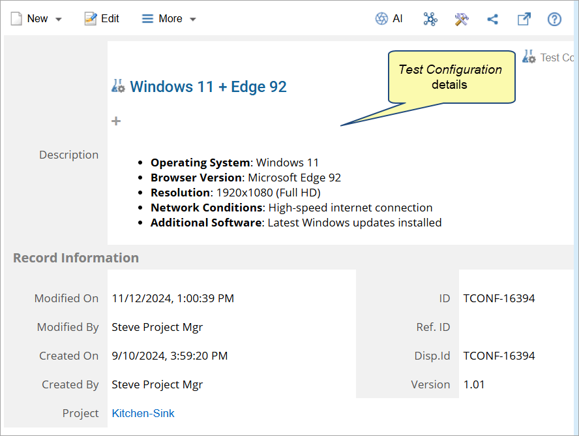
Task: Click the Description field label
Action: (x=68, y=155)
